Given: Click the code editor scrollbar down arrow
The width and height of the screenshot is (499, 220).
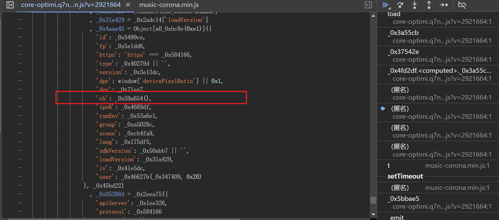Looking at the screenshot, I should [x=373, y=214].
